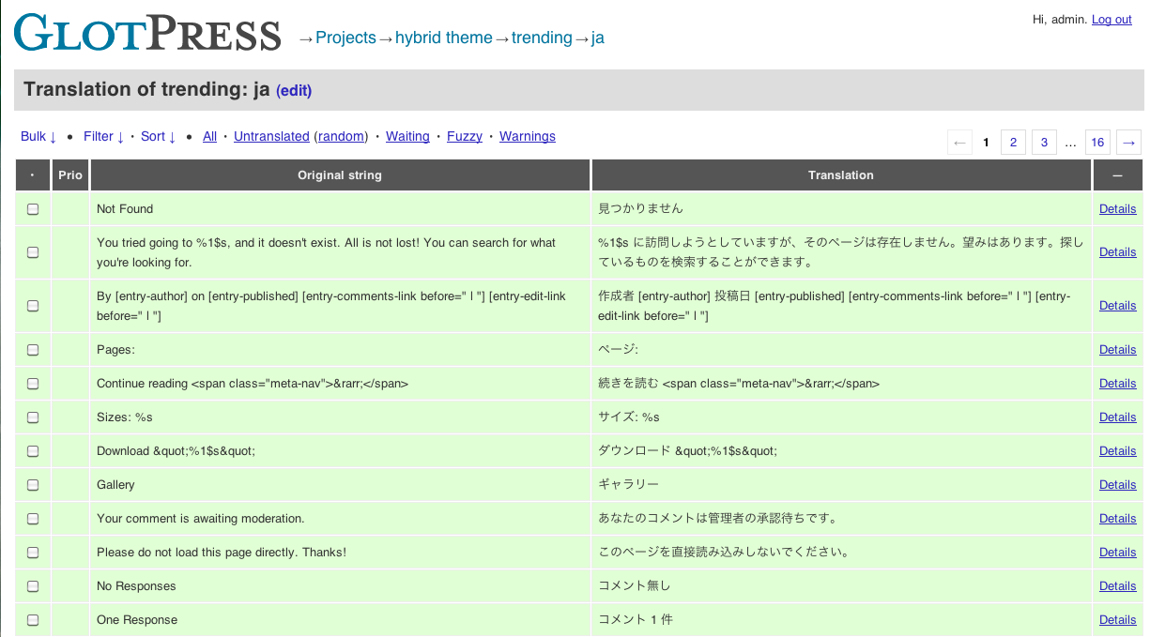Image resolution: width=1150 pixels, height=637 pixels.
Task: Open Details for 'Please do not load this page'
Action: tap(1118, 553)
